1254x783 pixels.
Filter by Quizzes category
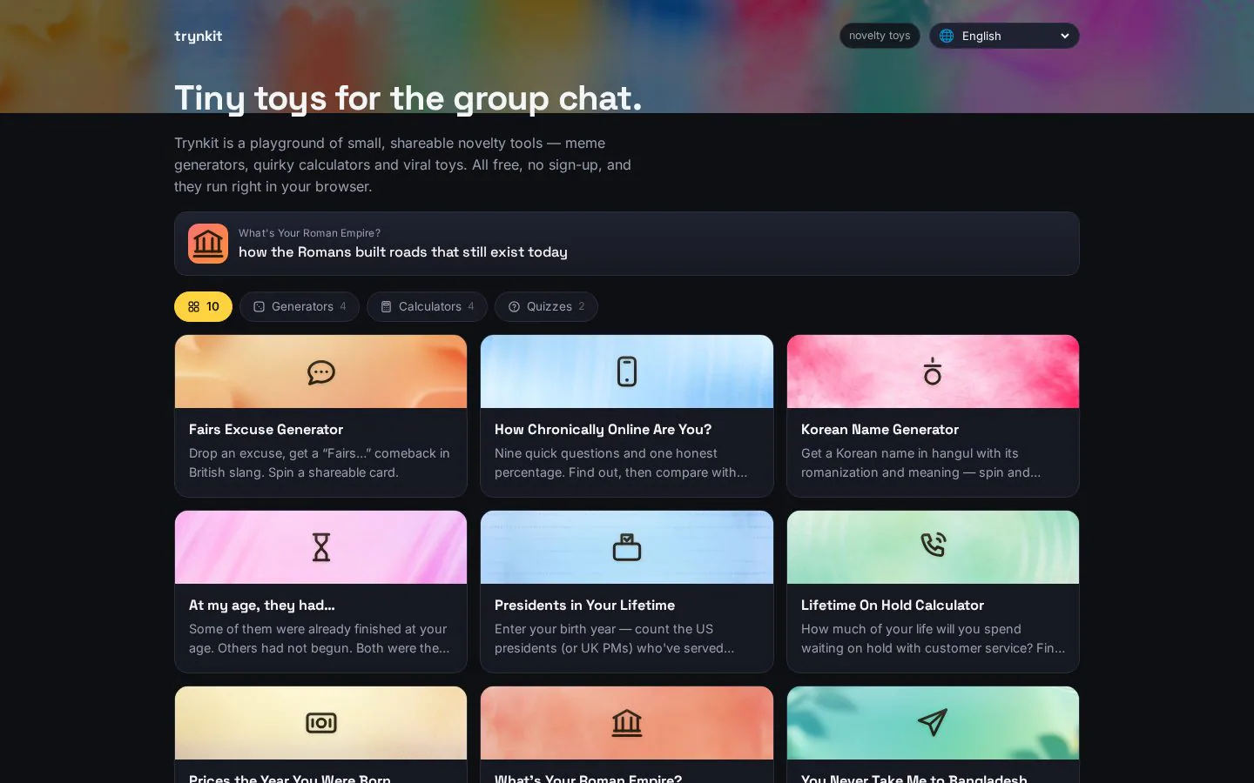click(x=546, y=306)
